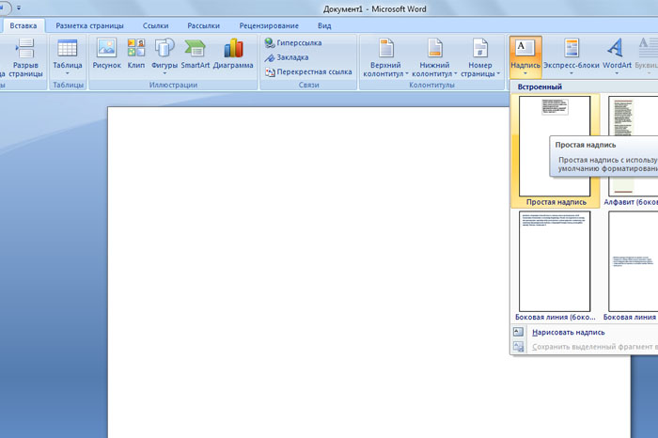Expand the Экспресс-блоки dropdown arrow
The image size is (658, 438).
coord(572,73)
